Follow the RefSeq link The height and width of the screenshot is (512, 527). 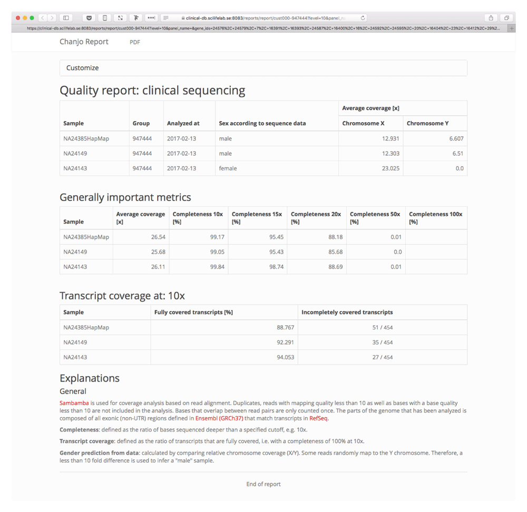318,418
